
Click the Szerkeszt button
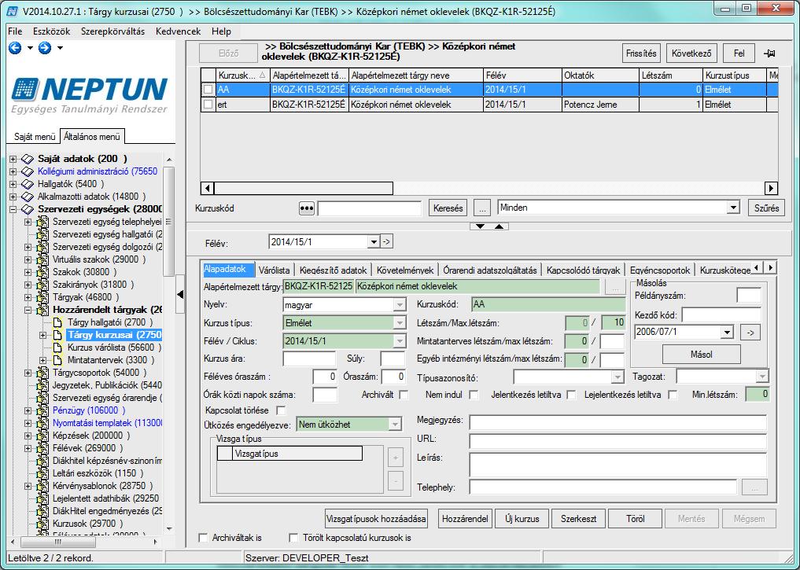click(579, 519)
